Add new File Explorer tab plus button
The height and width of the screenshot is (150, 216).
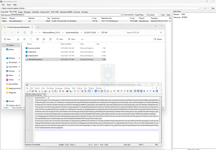click(x=38, y=27)
